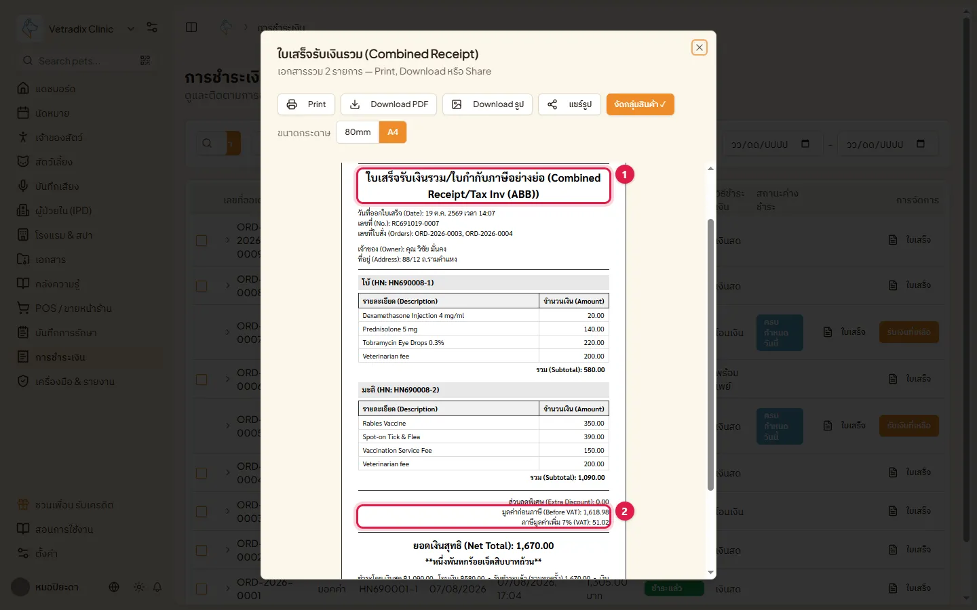The width and height of the screenshot is (977, 610).
Task: Click the search magnifier icon above the payments table
Action: coord(207,143)
